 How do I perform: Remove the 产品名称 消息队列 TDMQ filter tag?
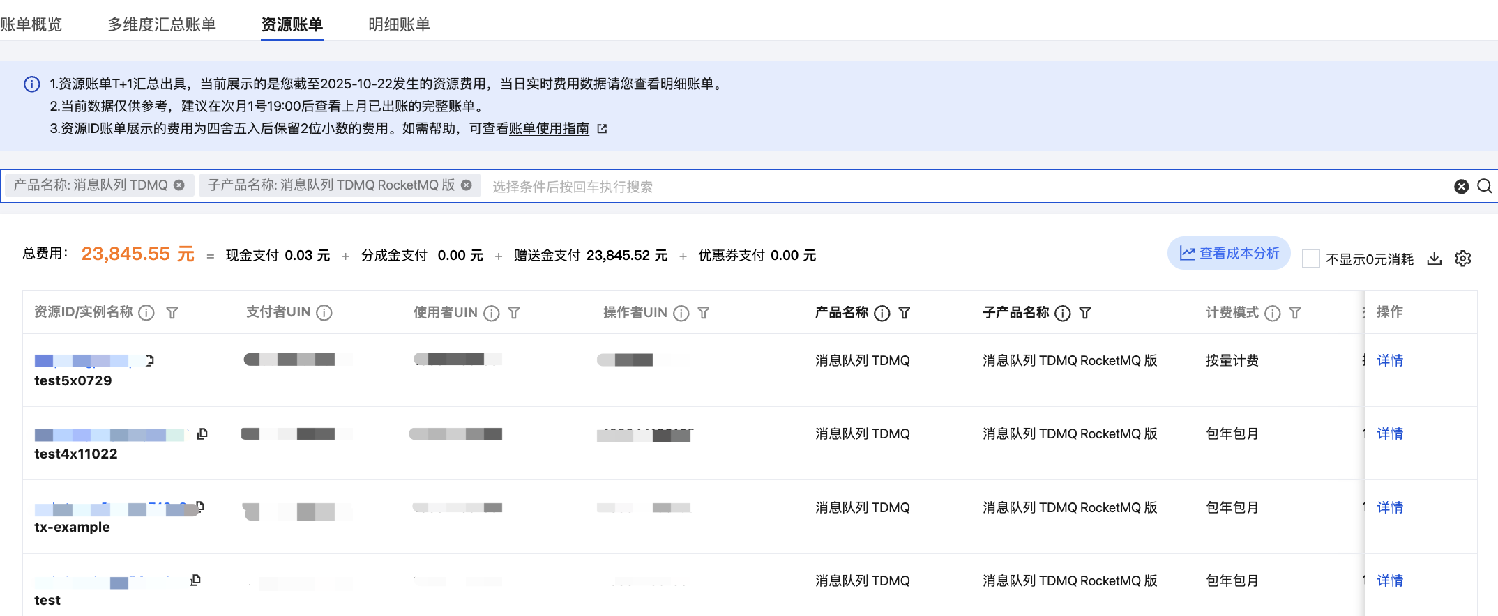pos(179,185)
